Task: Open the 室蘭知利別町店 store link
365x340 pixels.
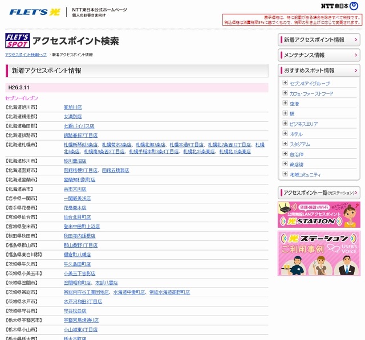Action: (x=79, y=180)
